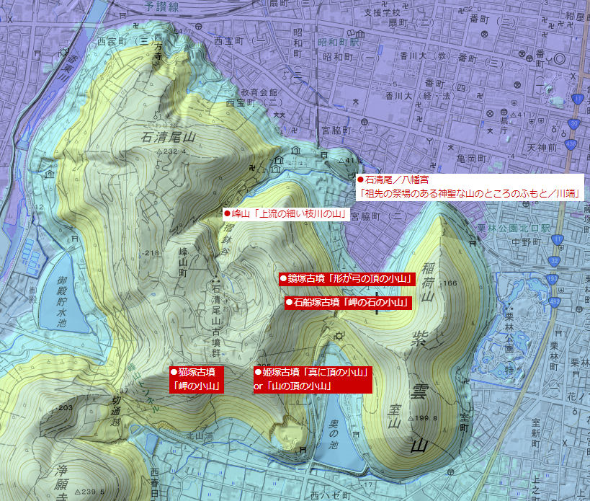Click the 峰山 red-text annotation label
The image size is (590, 501).
[x=286, y=214]
